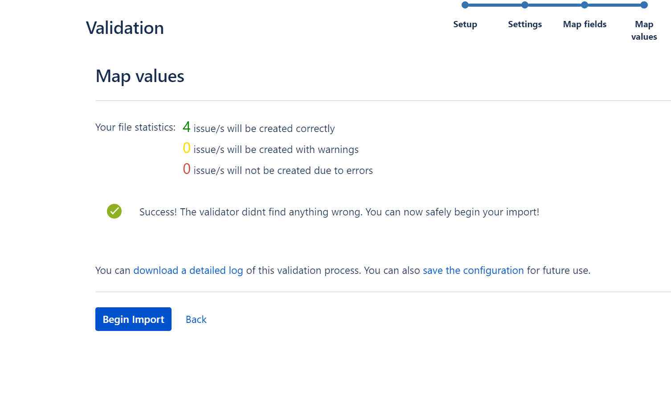Screen dimensions: 671x409
Task: Click the green number 4 statistic
Action: coord(187,127)
